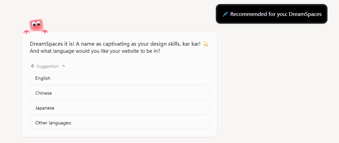
Task: Choose the Chinese language suggestion
Action: coord(119,93)
